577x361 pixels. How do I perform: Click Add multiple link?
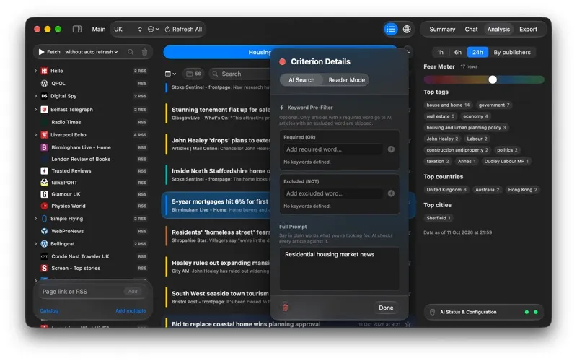pyautogui.click(x=131, y=311)
